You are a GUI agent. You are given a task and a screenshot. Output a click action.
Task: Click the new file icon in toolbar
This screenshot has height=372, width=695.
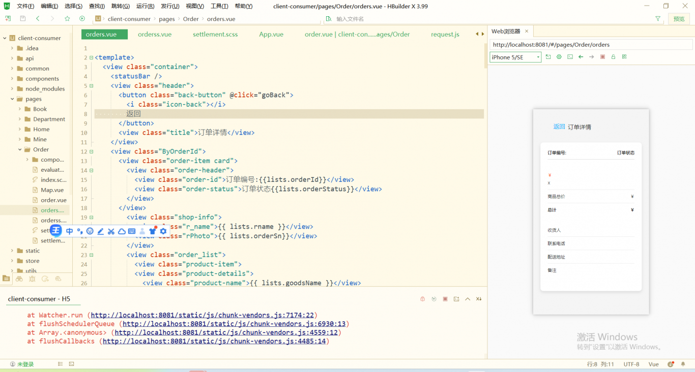8,18
